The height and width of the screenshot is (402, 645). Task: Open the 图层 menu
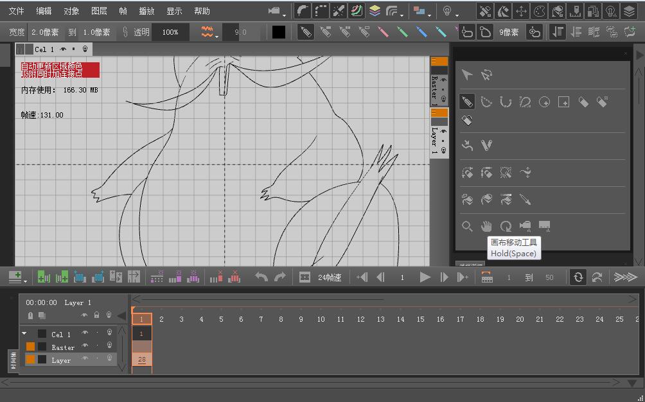[x=99, y=11]
